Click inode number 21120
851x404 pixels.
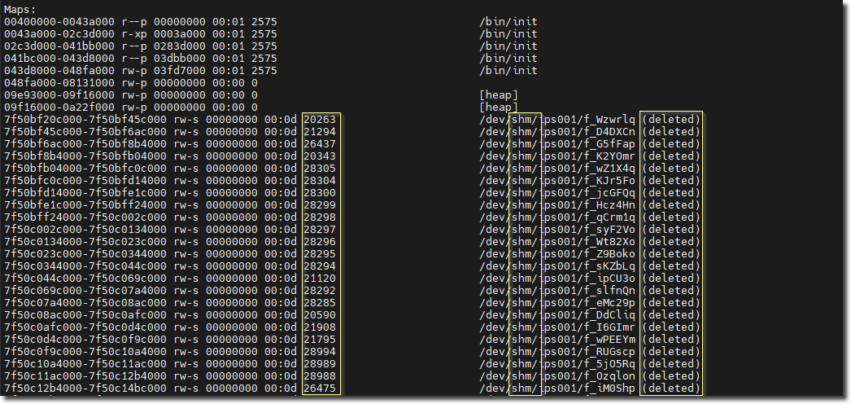320,279
